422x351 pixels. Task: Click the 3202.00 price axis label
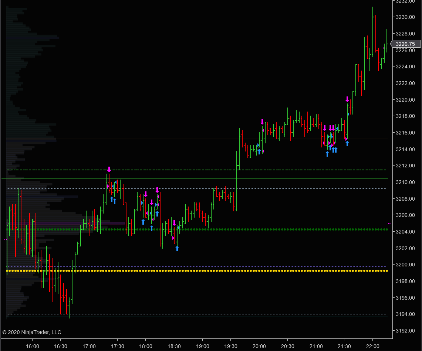click(x=405, y=248)
